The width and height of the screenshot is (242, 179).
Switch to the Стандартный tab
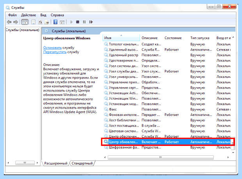click(x=82, y=163)
